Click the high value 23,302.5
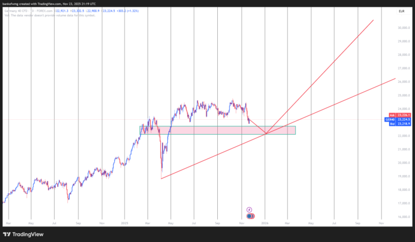This screenshot has width=415, height=242. tap(77, 11)
